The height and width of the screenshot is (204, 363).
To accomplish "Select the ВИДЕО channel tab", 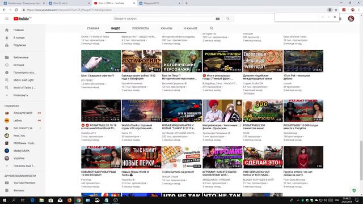I will coord(116,28).
